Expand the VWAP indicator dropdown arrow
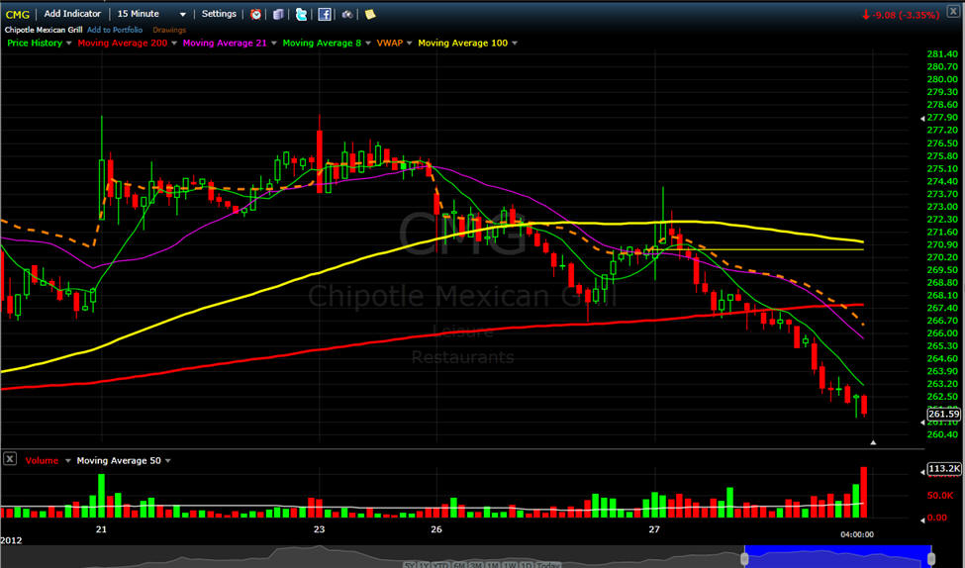Screen dimensions: 965x568 click(410, 44)
